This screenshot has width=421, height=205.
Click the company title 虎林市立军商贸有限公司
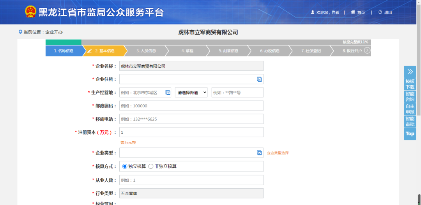pos(208,32)
